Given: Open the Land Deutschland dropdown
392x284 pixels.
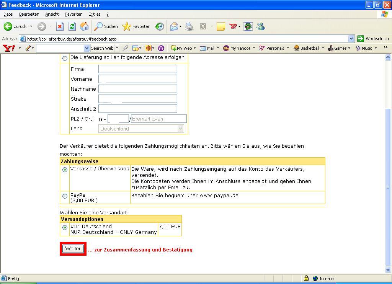Looking at the screenshot, I should (x=181, y=129).
